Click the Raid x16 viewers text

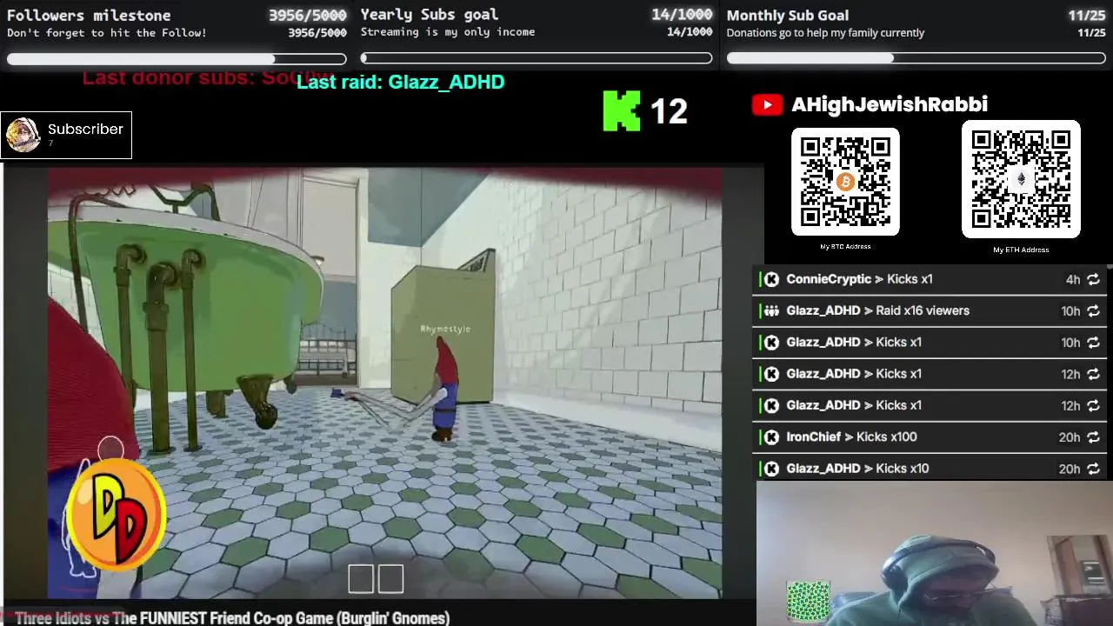pos(923,310)
